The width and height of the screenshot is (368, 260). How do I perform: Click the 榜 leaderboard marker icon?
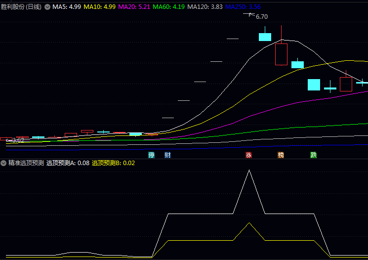point(281,155)
